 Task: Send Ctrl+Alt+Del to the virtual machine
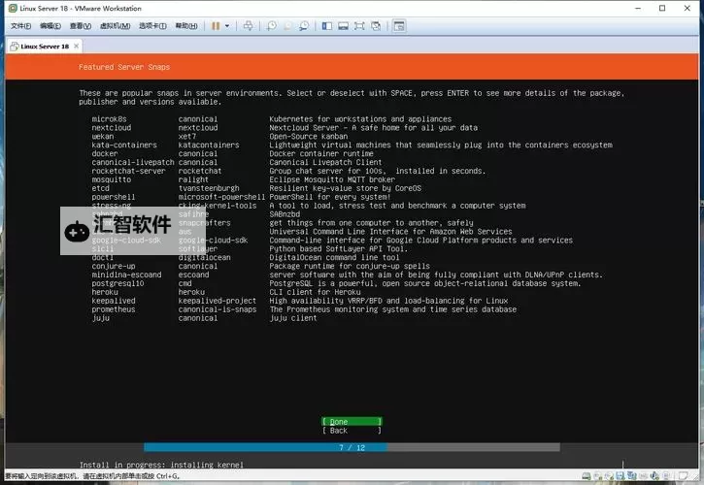tap(248, 26)
